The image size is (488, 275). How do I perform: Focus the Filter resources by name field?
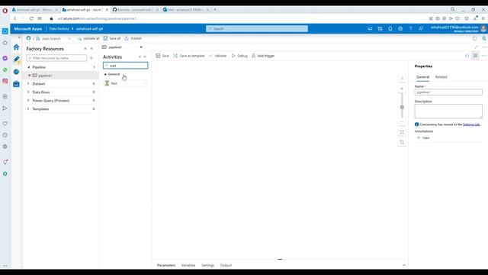point(56,58)
